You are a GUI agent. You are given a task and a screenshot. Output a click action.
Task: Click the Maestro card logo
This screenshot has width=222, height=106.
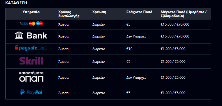pyautogui.click(x=39, y=23)
